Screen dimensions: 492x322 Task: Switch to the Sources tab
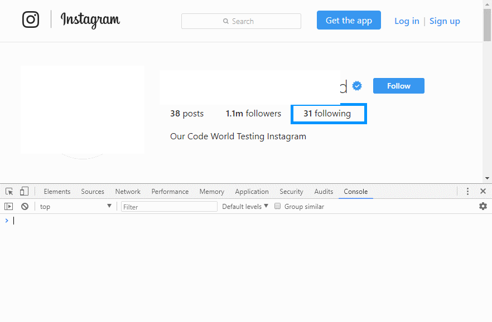coord(93,192)
